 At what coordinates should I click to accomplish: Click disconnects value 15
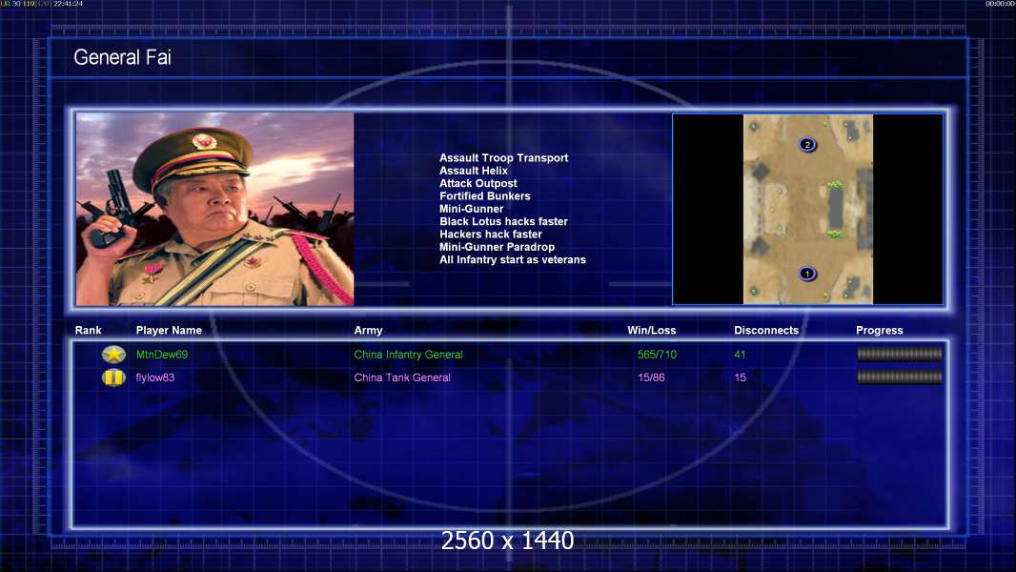(x=740, y=377)
